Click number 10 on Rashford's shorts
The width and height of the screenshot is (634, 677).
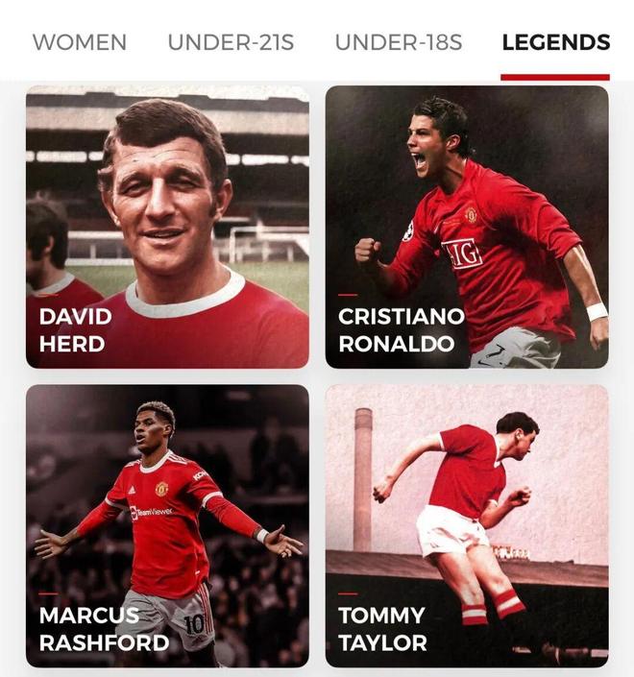[194, 624]
